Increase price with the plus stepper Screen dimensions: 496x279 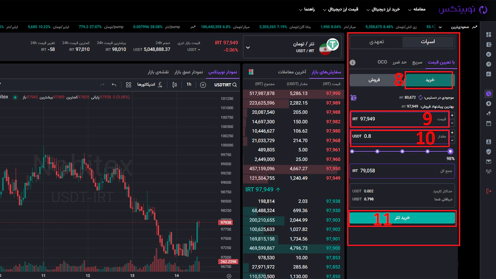tap(452, 115)
